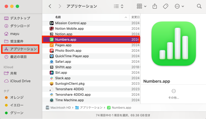206x119 pixels.
Task: Select the Mission Control.app file name
Action: coord(71,23)
